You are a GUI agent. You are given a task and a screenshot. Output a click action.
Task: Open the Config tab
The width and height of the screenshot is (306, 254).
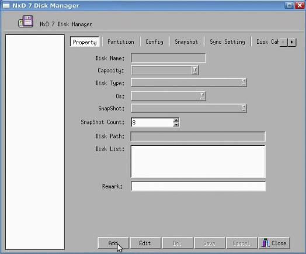pyautogui.click(x=154, y=42)
